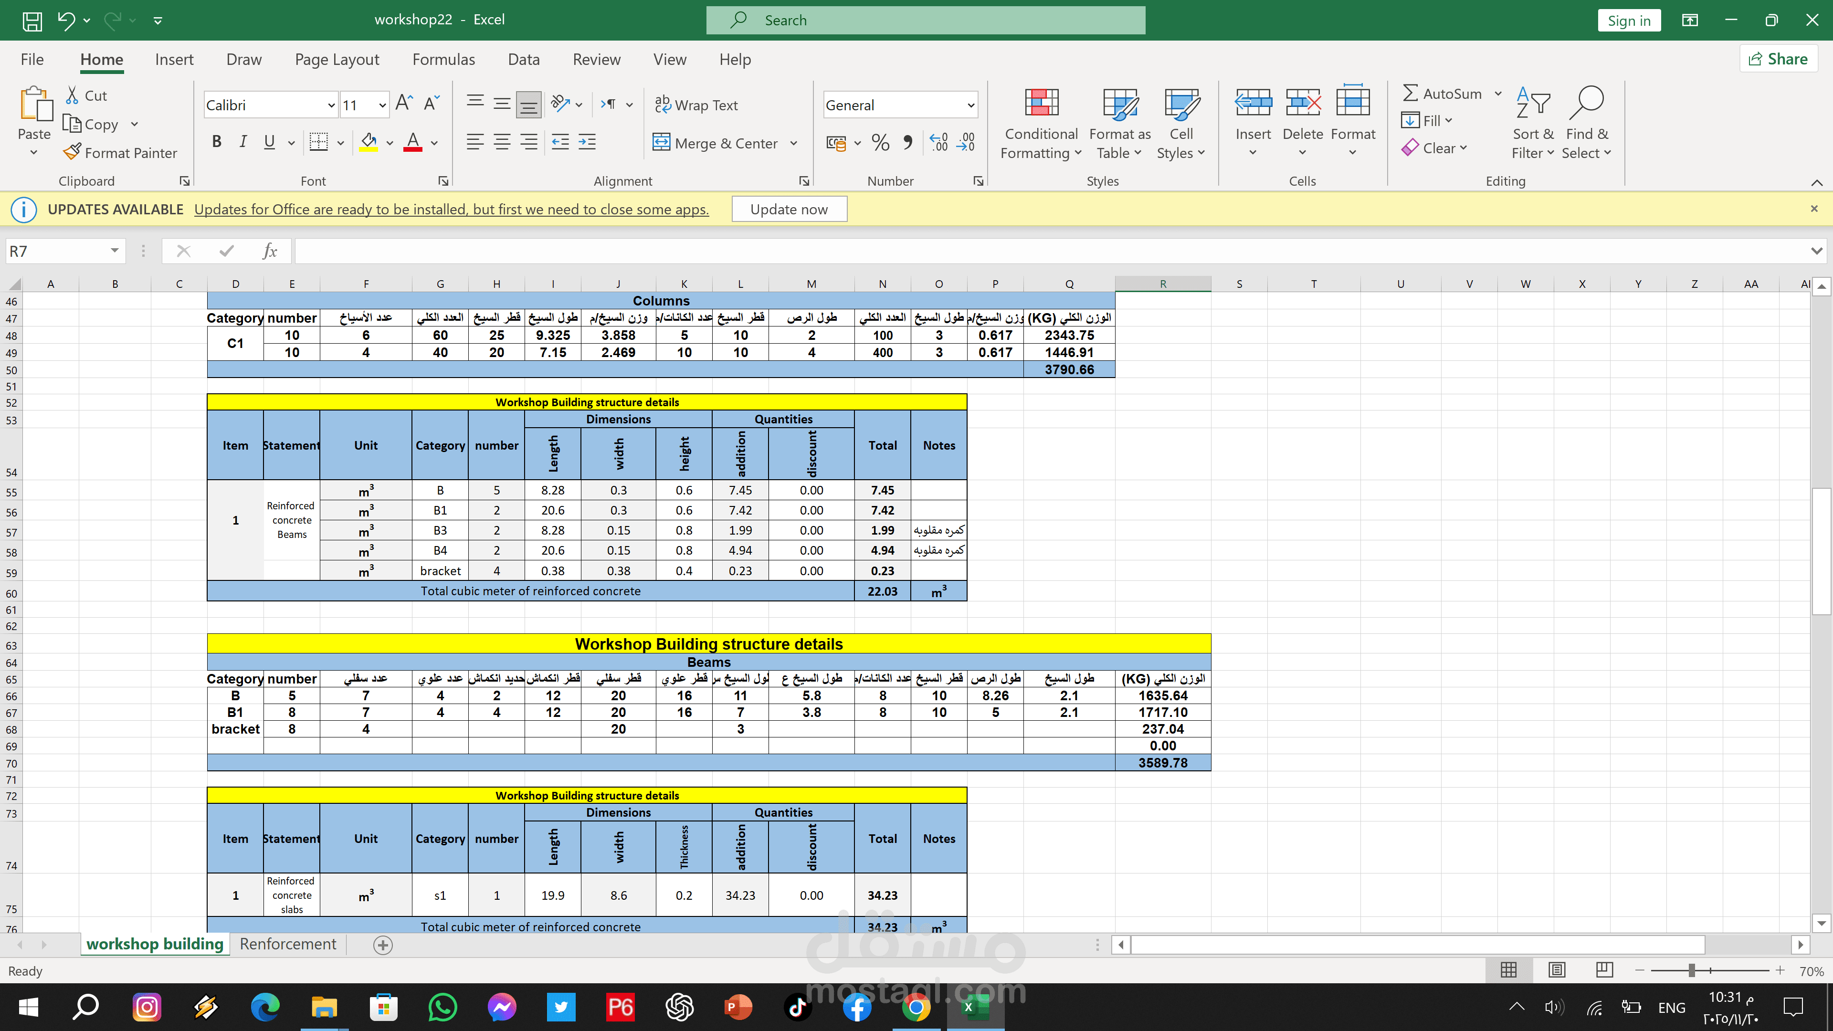Decrease font size with smaller A icon
The height and width of the screenshot is (1031, 1833).
[x=432, y=104]
